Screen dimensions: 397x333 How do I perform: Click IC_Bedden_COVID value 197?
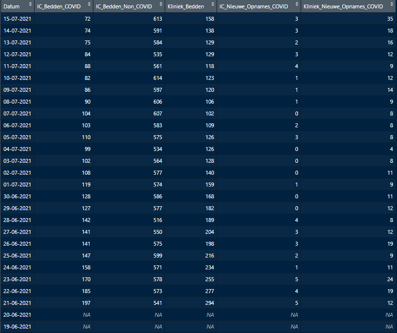[86, 303]
